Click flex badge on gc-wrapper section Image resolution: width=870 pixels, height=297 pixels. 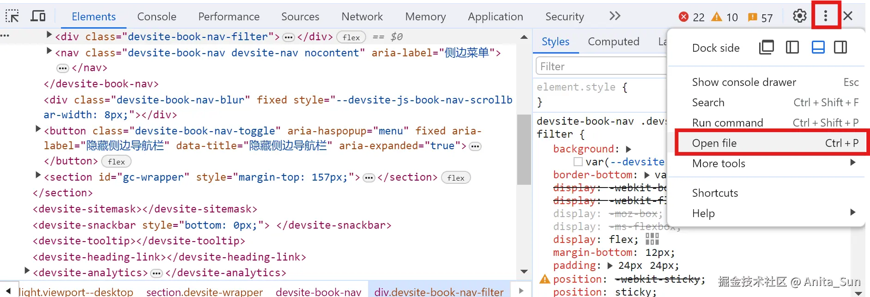456,178
